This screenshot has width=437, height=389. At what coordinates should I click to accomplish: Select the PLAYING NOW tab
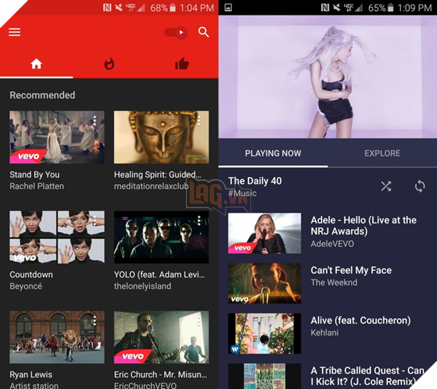click(273, 154)
